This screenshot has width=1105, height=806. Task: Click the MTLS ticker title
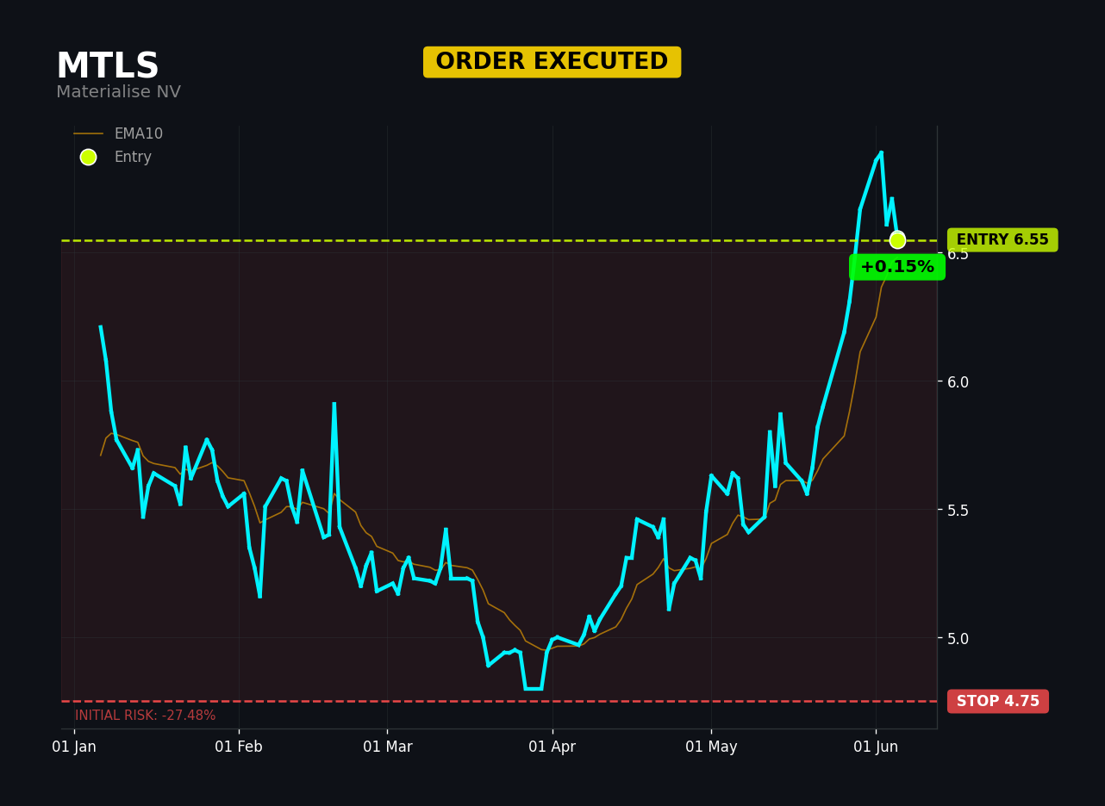point(108,67)
